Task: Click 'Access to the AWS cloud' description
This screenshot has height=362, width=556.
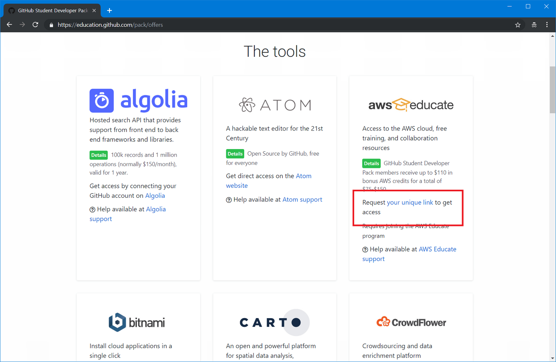Action: pos(404,138)
